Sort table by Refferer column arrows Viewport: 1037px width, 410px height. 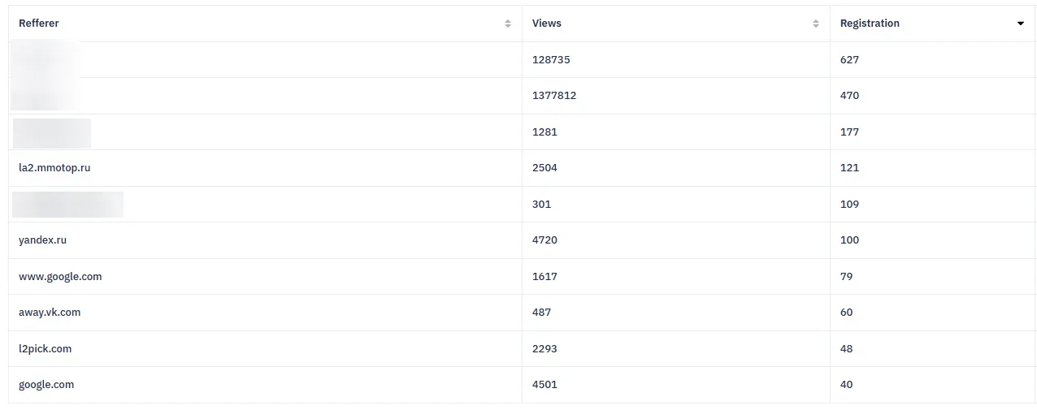click(508, 24)
